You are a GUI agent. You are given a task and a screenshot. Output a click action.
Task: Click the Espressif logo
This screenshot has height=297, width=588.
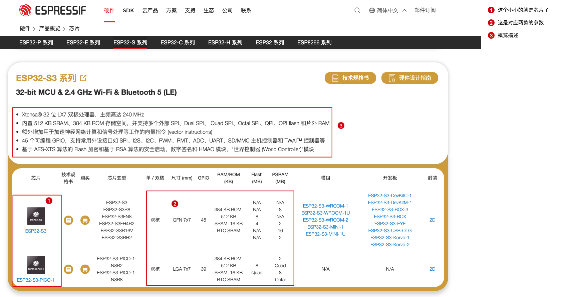pos(53,10)
